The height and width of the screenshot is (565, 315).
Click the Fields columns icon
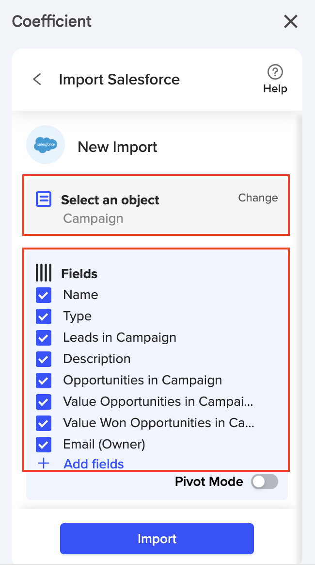tap(44, 273)
